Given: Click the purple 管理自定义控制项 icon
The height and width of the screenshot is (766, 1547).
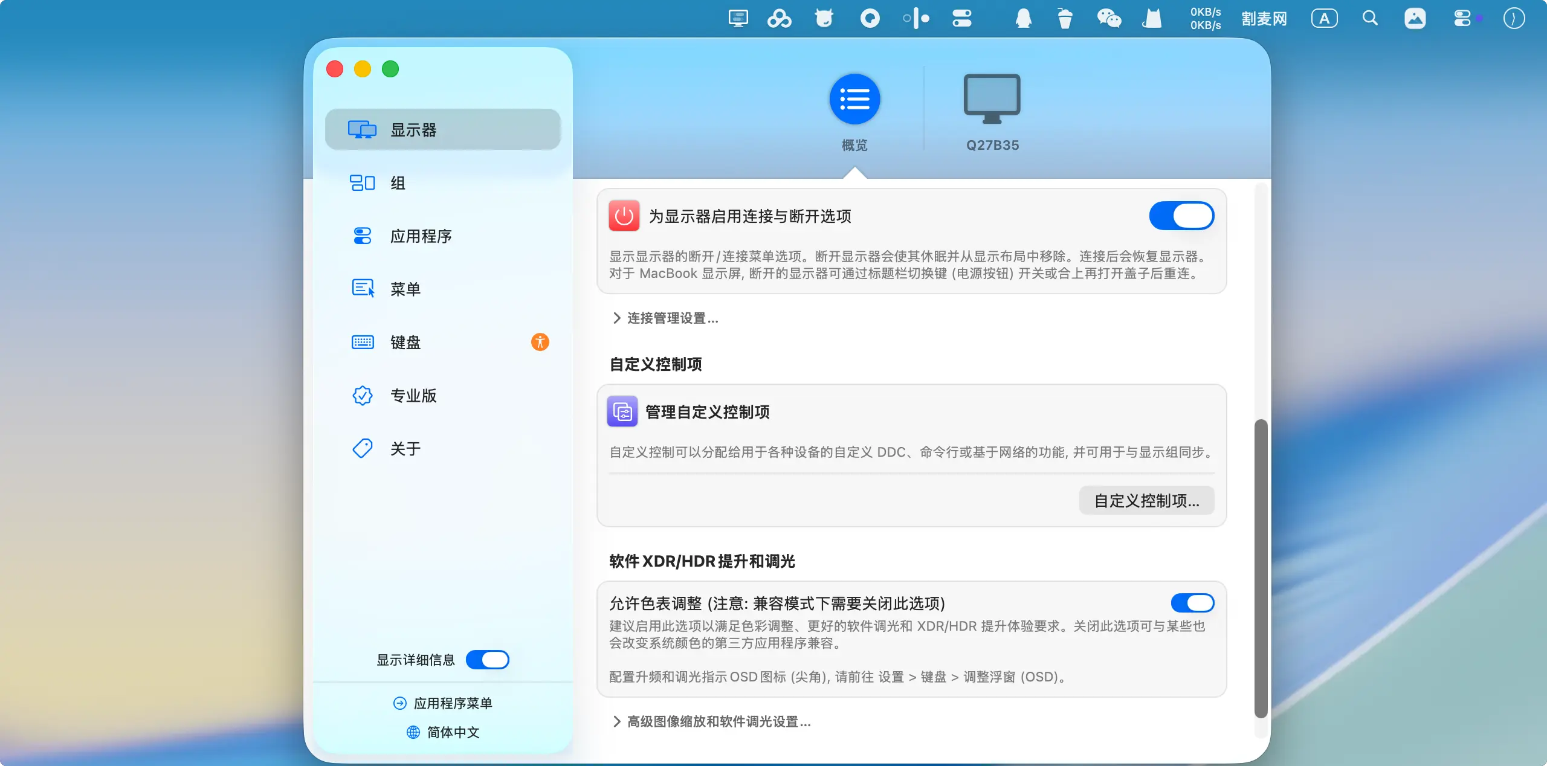Looking at the screenshot, I should (622, 411).
